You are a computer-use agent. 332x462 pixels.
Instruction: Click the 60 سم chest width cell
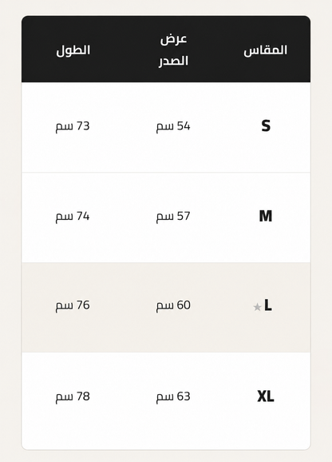tap(173, 305)
